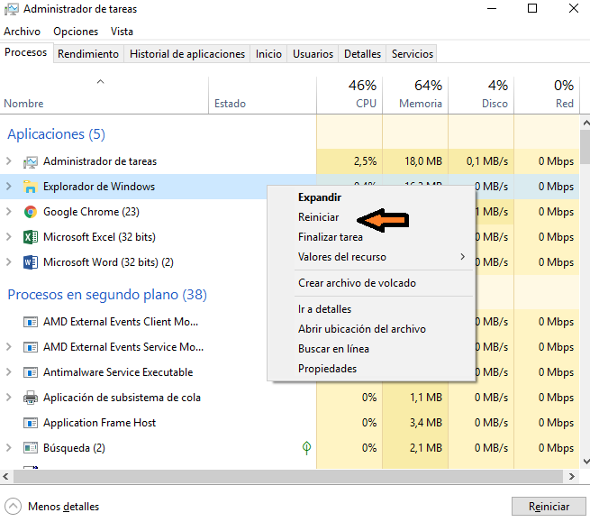Expand the Microsoft Word (2) group
590x522 pixels.
pos(9,261)
